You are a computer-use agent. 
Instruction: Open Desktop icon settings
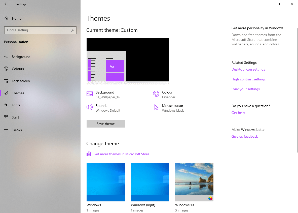pos(248,69)
